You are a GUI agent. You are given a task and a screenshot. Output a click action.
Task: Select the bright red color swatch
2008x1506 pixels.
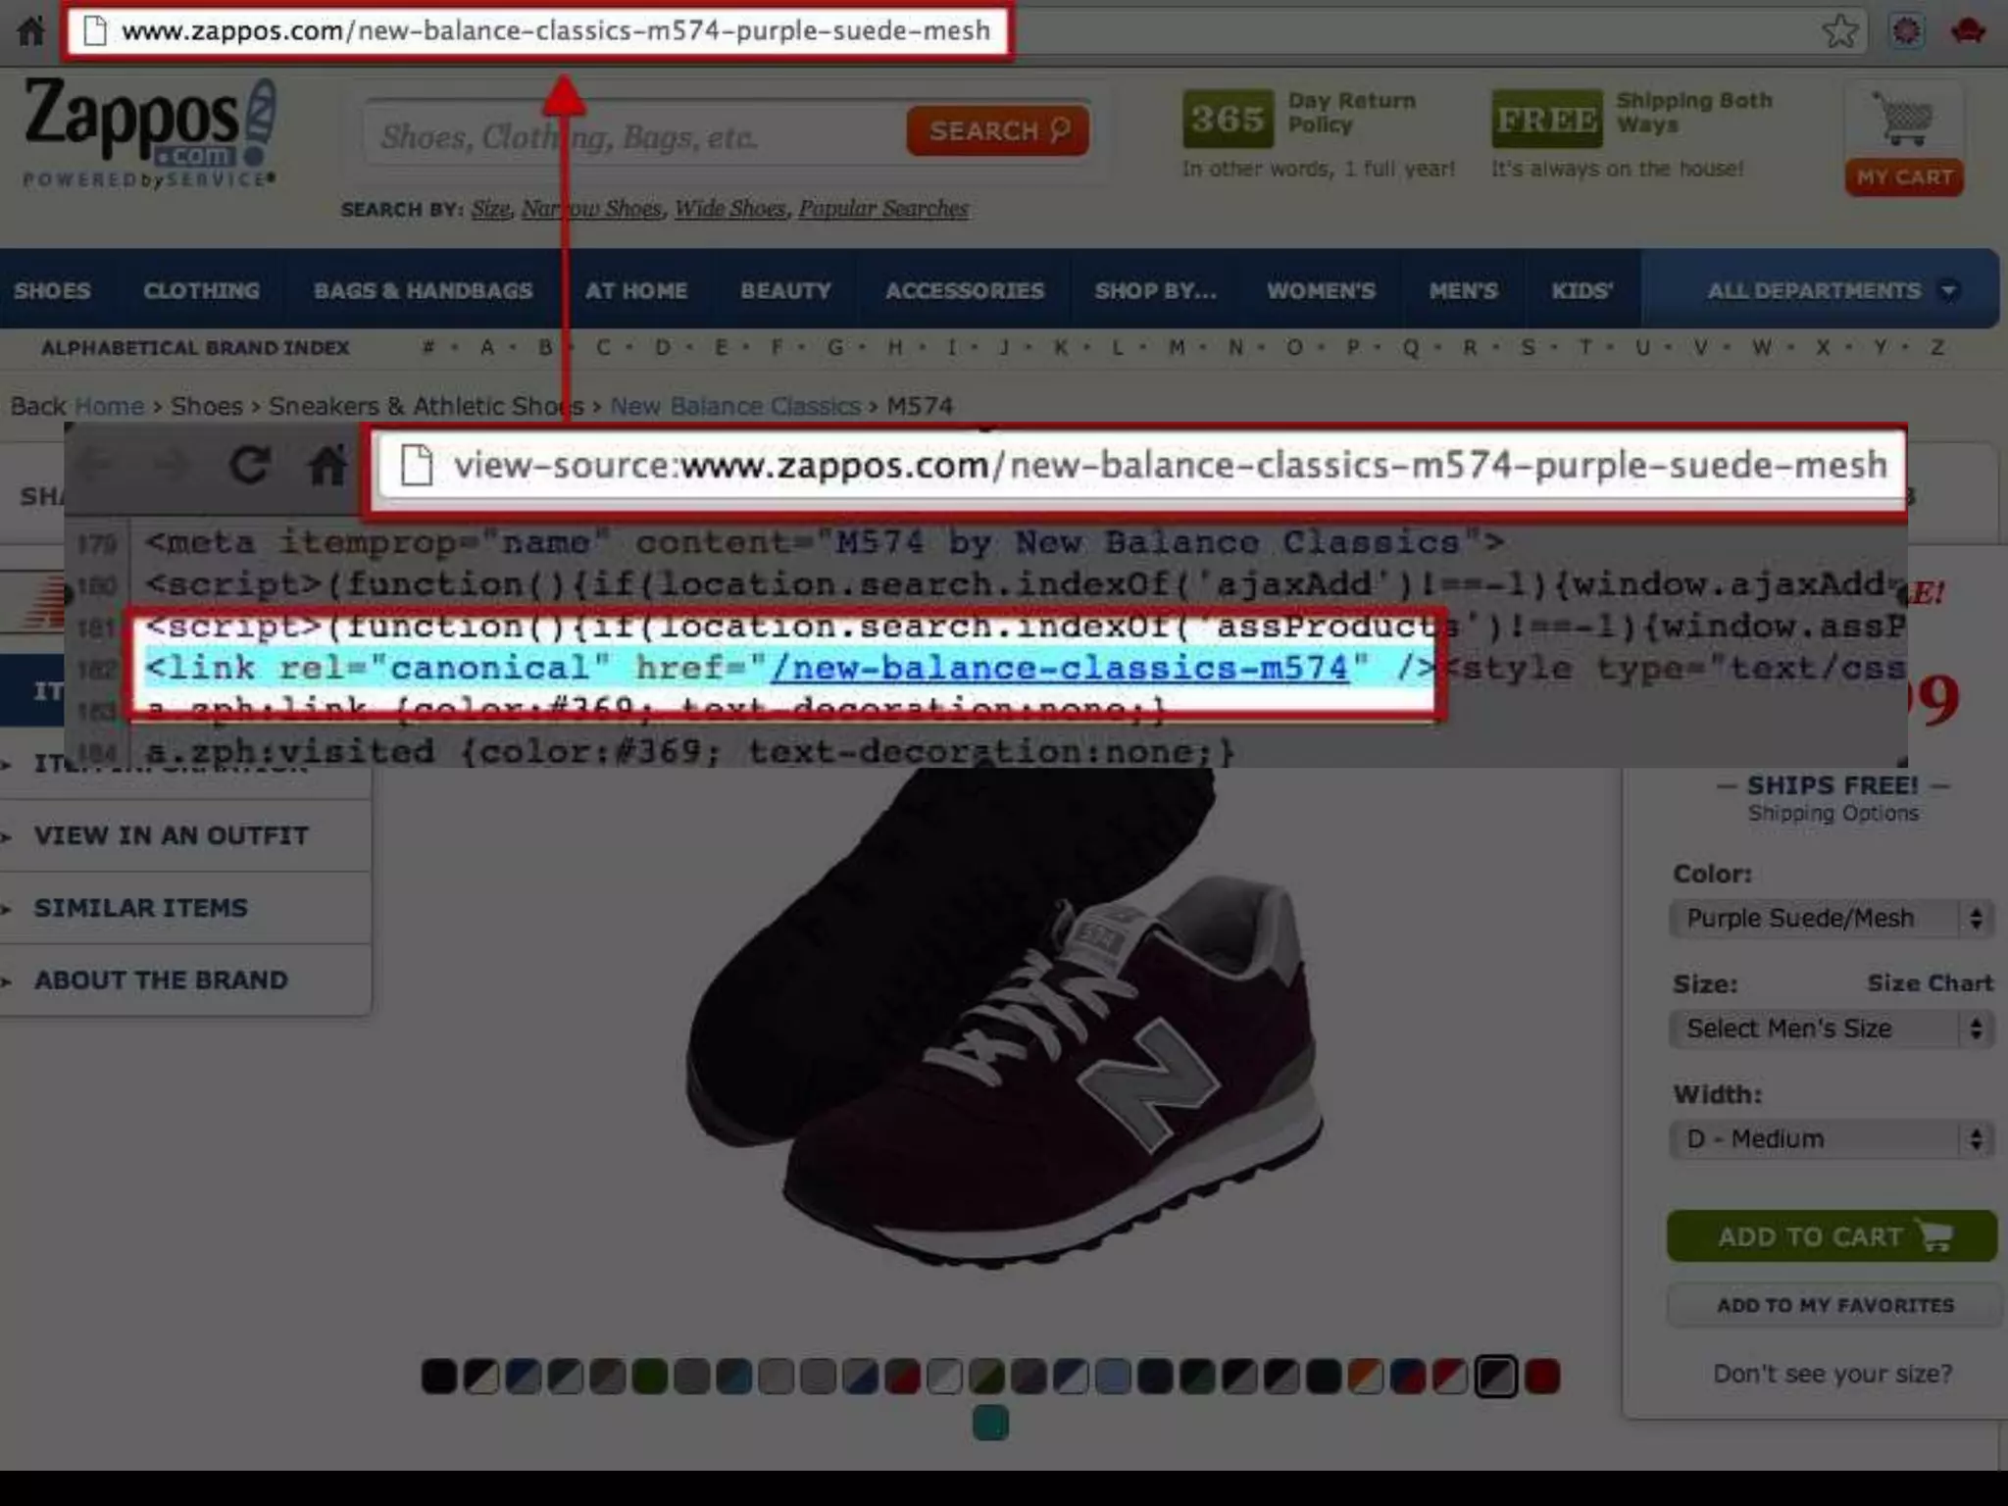1541,1377
